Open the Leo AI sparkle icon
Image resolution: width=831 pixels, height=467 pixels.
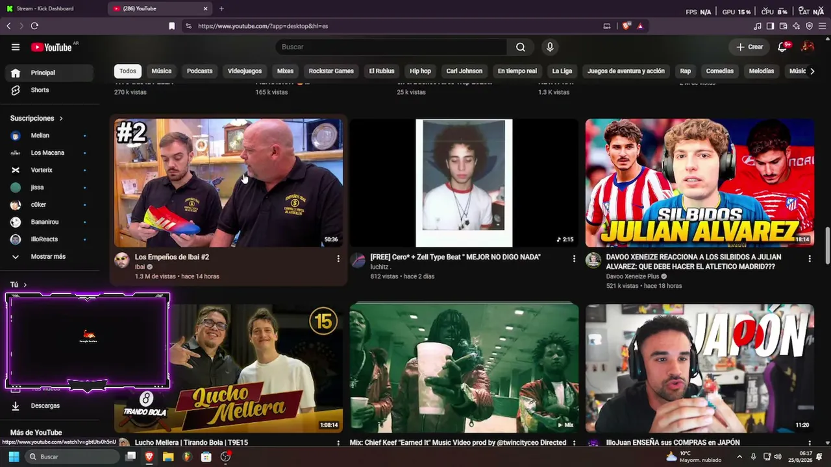[x=796, y=26]
